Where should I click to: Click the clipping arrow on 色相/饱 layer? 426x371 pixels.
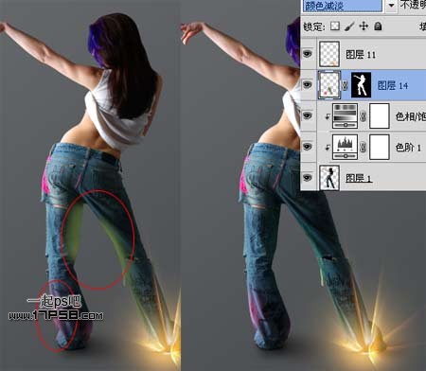coord(328,116)
